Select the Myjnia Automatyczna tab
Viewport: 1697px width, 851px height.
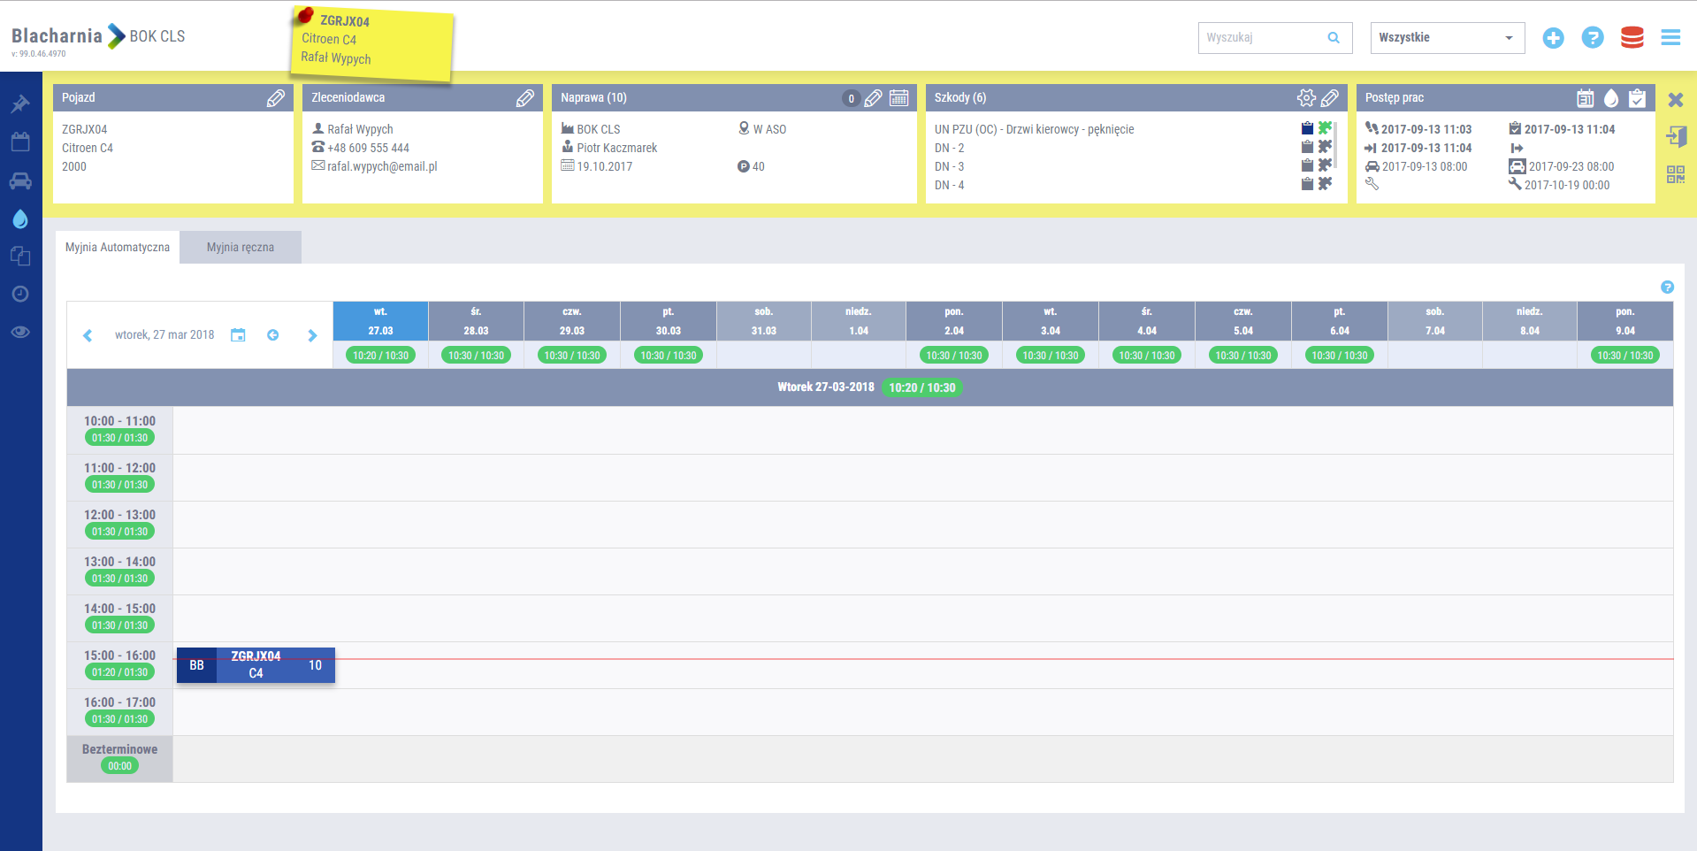118,248
